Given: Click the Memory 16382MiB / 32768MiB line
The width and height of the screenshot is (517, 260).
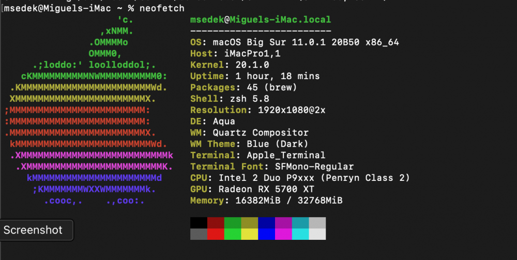Looking at the screenshot, I should click(266, 201).
